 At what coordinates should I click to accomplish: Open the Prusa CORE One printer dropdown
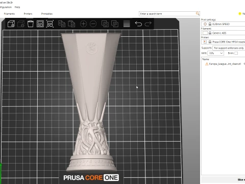pyautogui.click(x=223, y=42)
